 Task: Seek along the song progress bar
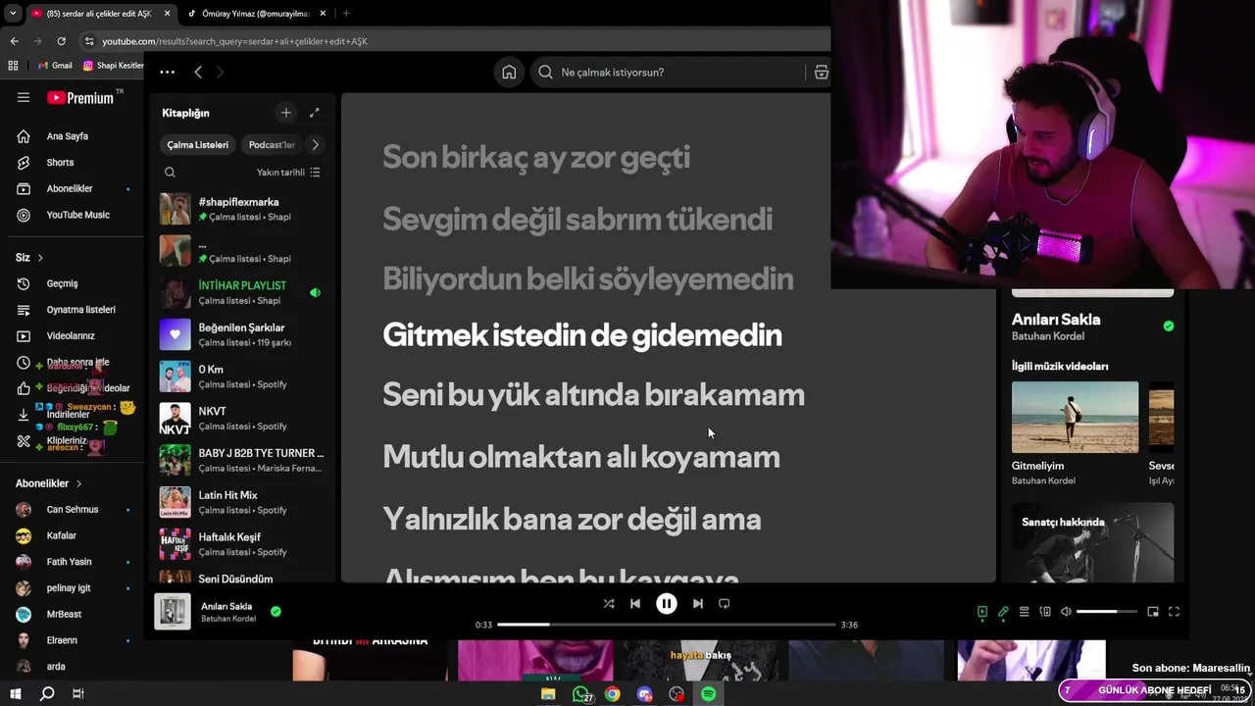point(666,625)
